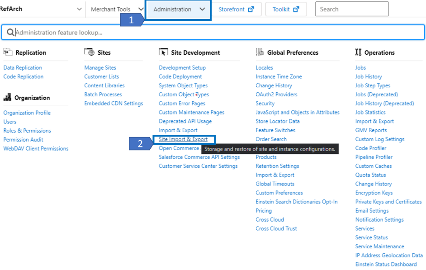Open the Toolkit button

click(x=286, y=9)
